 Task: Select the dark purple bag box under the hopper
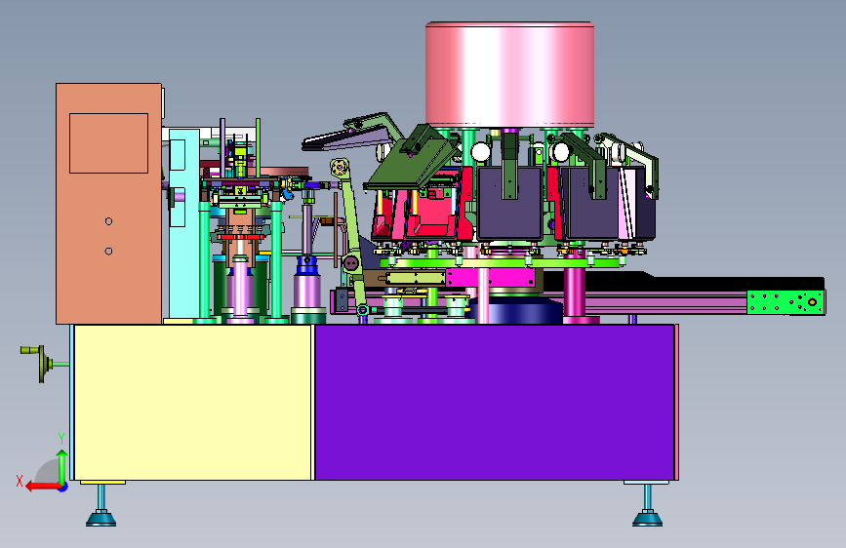[x=510, y=204]
